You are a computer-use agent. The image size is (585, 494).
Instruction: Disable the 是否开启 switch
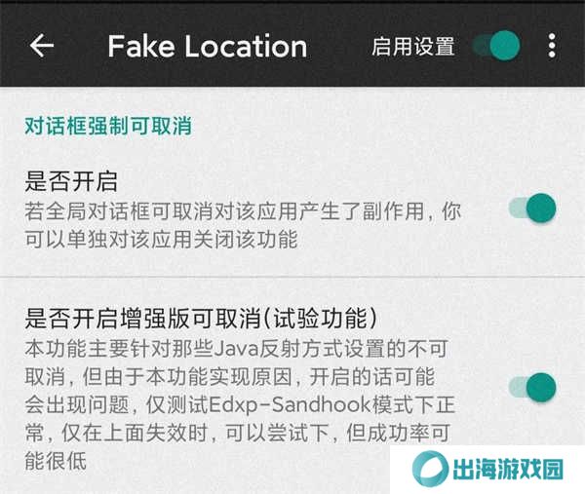click(532, 208)
